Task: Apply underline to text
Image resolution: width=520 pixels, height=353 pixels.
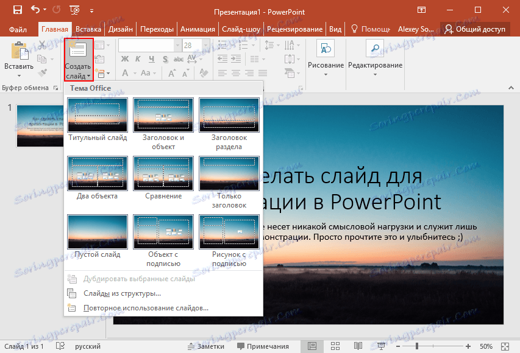Action: 152,60
